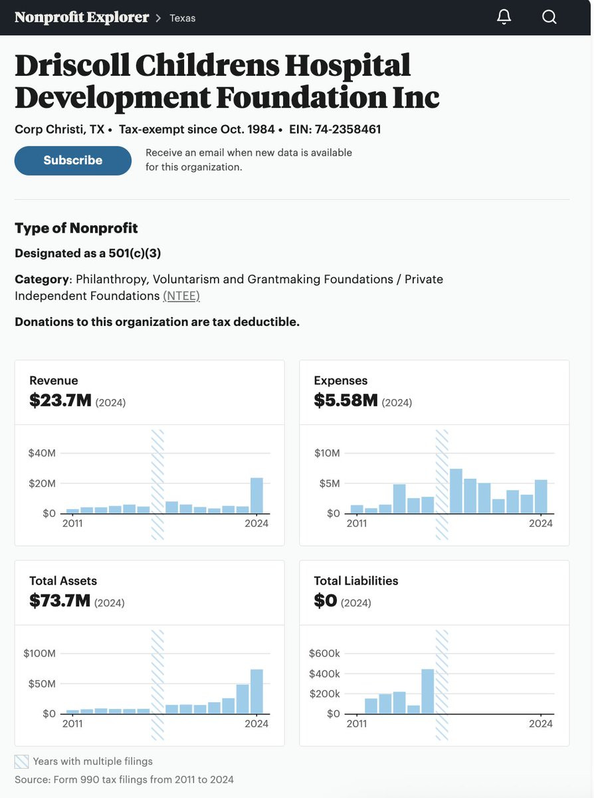Click the EIN 74-2358461 text

tap(335, 129)
